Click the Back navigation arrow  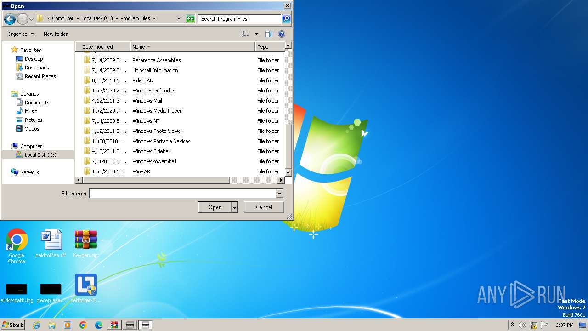click(x=9, y=19)
